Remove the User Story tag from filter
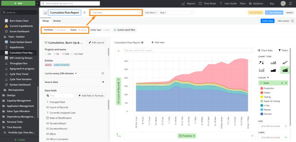 (156, 13)
